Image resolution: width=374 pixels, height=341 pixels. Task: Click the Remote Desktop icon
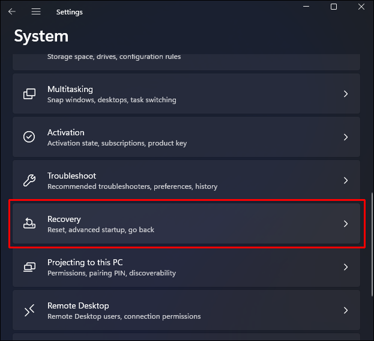[x=29, y=310]
